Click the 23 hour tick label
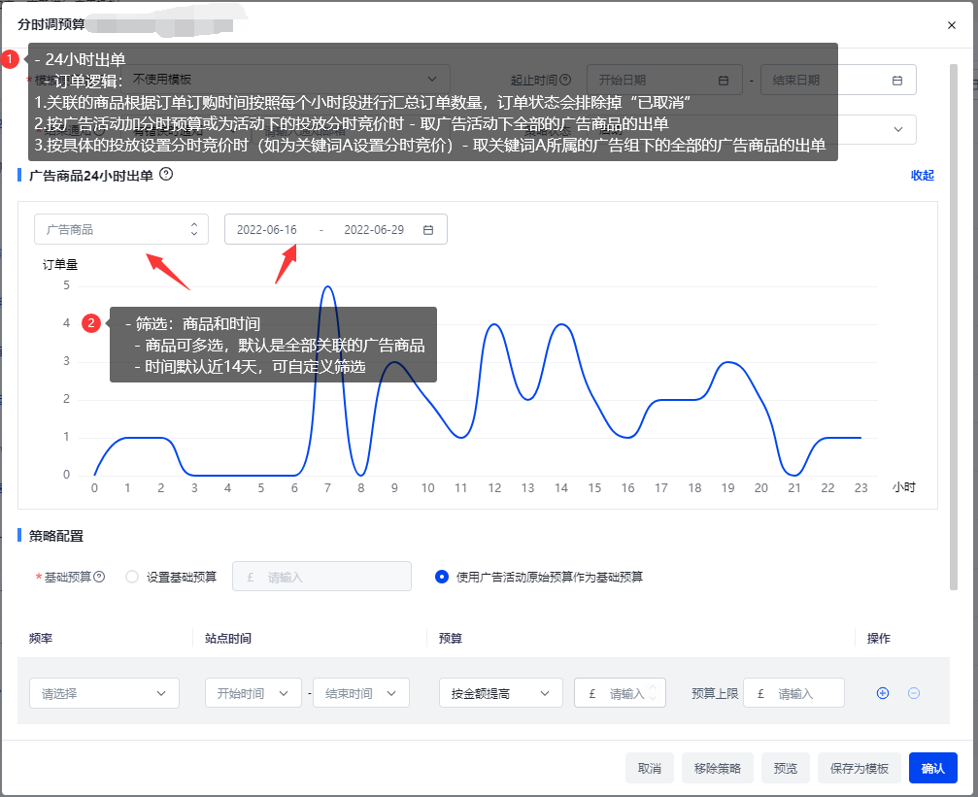Viewport: 978px width, 797px height. pos(860,487)
